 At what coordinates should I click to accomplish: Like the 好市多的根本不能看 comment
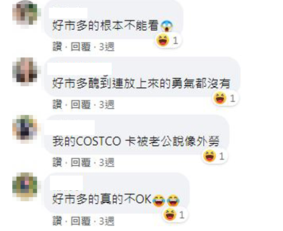coord(57,47)
